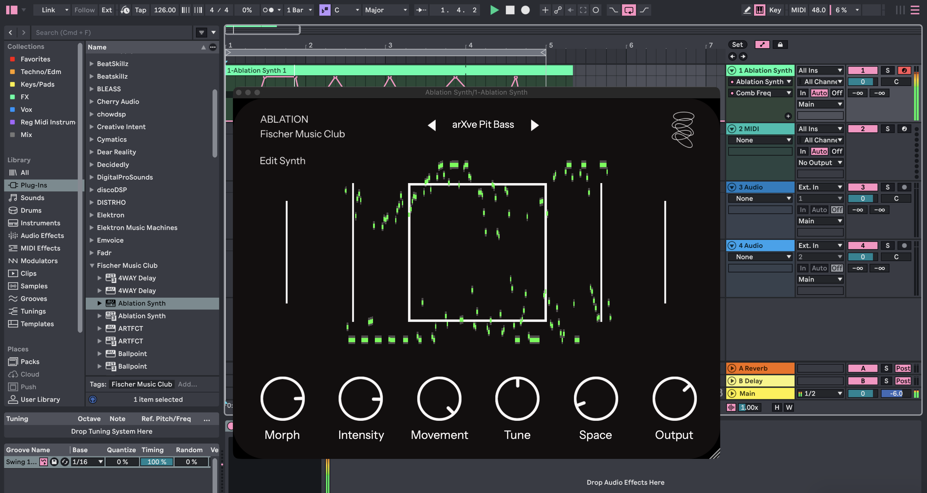Image resolution: width=927 pixels, height=493 pixels.
Task: Expand the selected Ablation Synth entry
Action: tap(99, 303)
